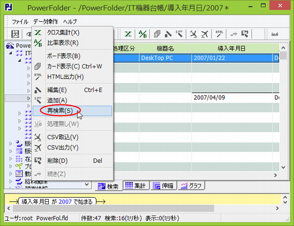294x226 pixels.
Task: Click the 機器名 column header
Action: (x=165, y=48)
